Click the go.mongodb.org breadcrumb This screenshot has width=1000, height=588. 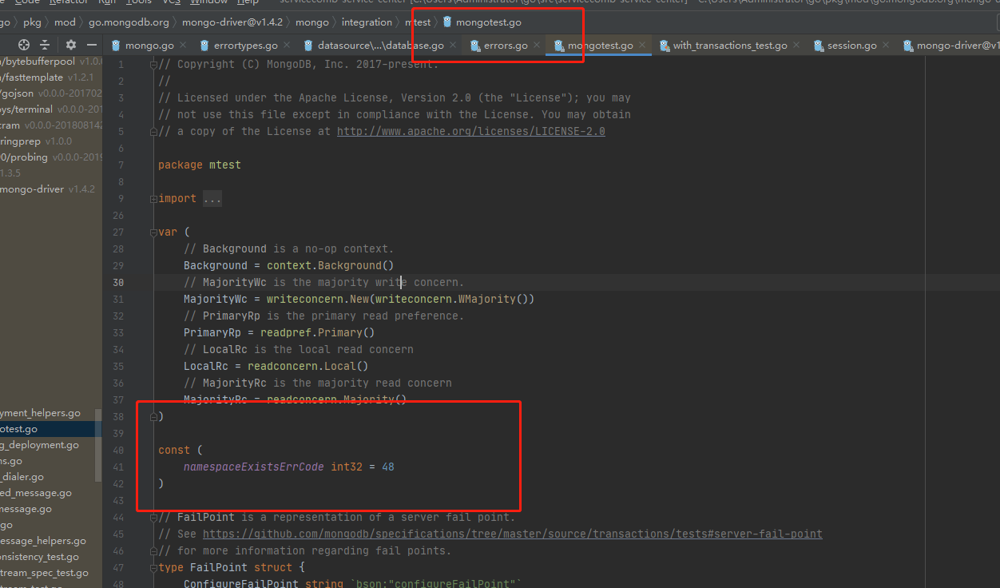pos(129,22)
